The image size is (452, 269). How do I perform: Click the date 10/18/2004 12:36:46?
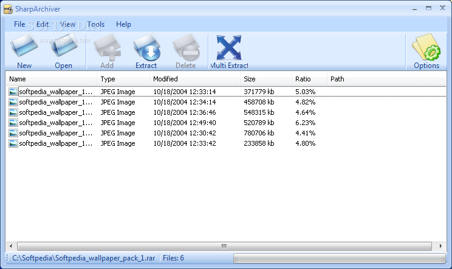(185, 112)
